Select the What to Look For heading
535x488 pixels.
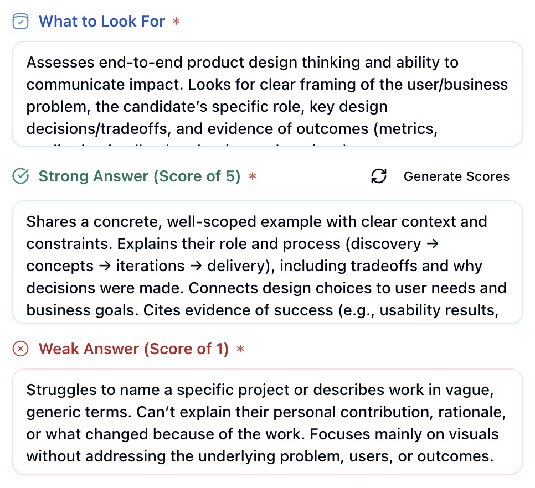102,22
